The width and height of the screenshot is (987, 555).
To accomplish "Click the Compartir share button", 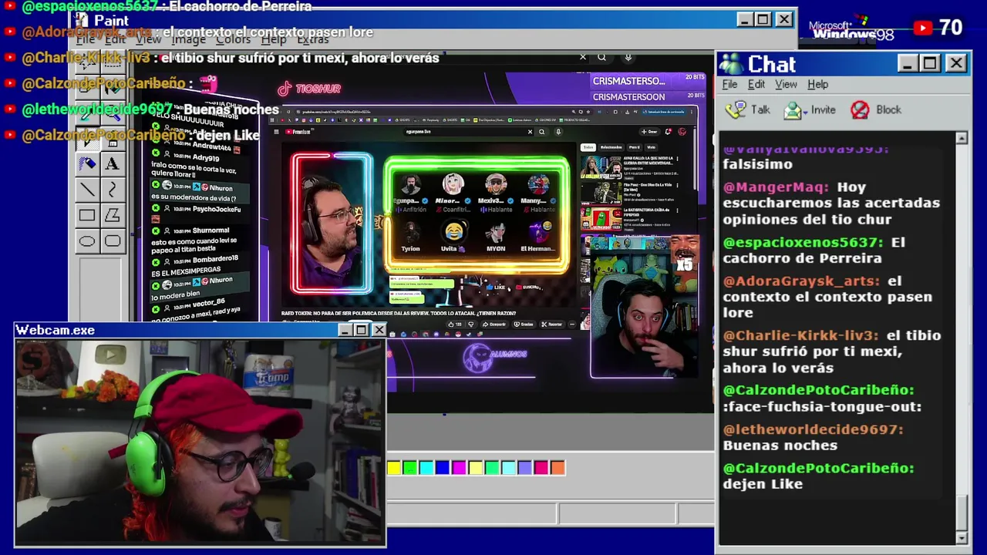I will pyautogui.click(x=494, y=325).
